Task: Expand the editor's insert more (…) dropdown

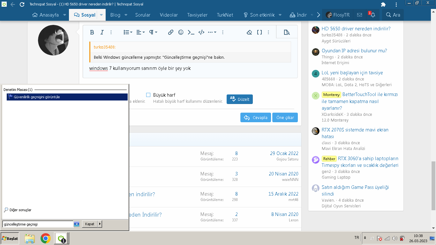Action: pyautogui.click(x=212, y=32)
